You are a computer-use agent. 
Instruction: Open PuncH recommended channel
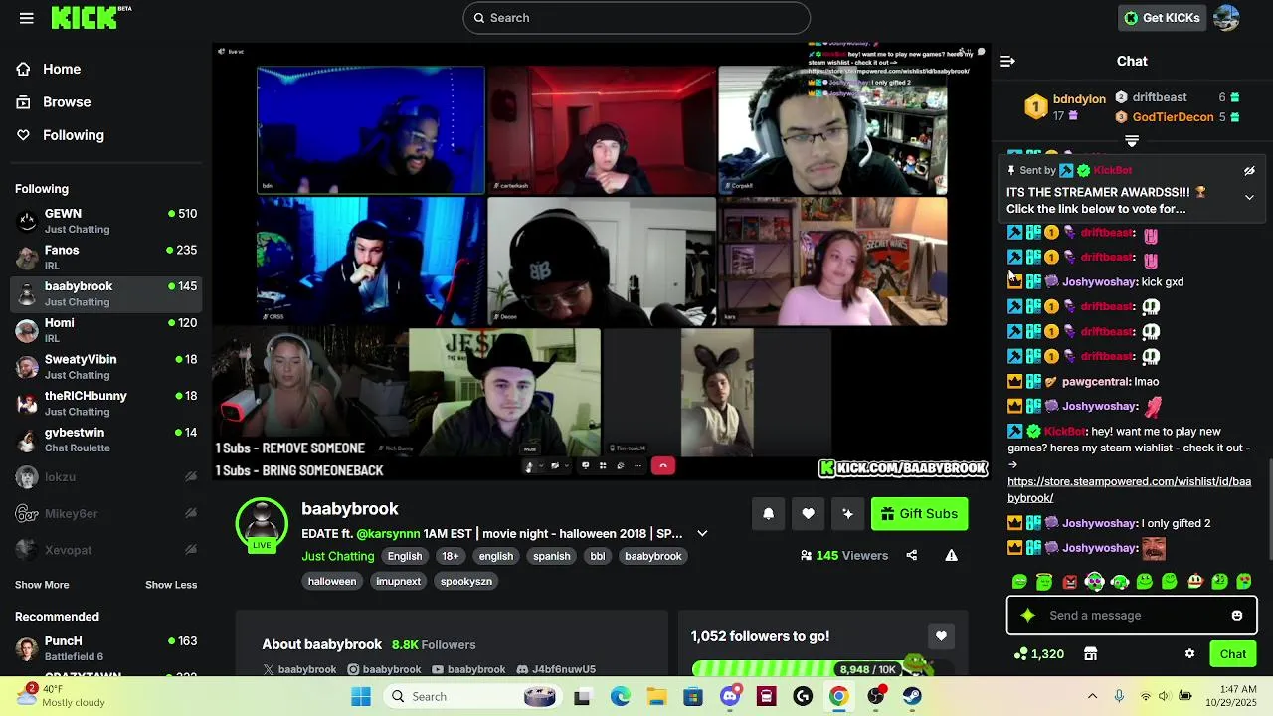pos(105,648)
